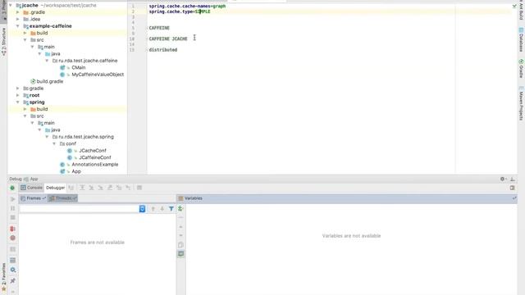Image resolution: width=525 pixels, height=295 pixels.
Task: Switch to the Console tab
Action: (31, 188)
